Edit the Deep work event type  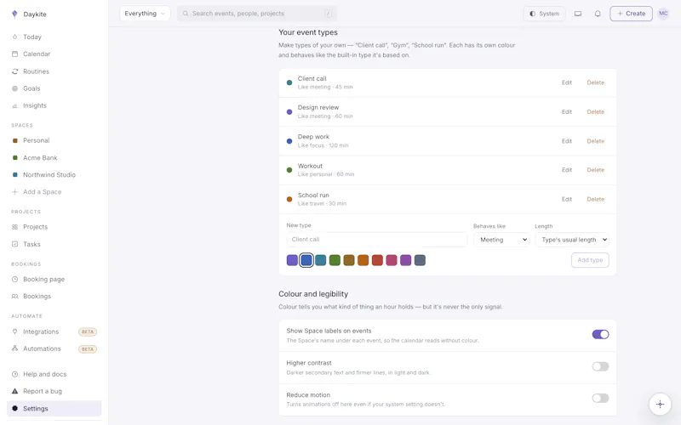point(567,141)
